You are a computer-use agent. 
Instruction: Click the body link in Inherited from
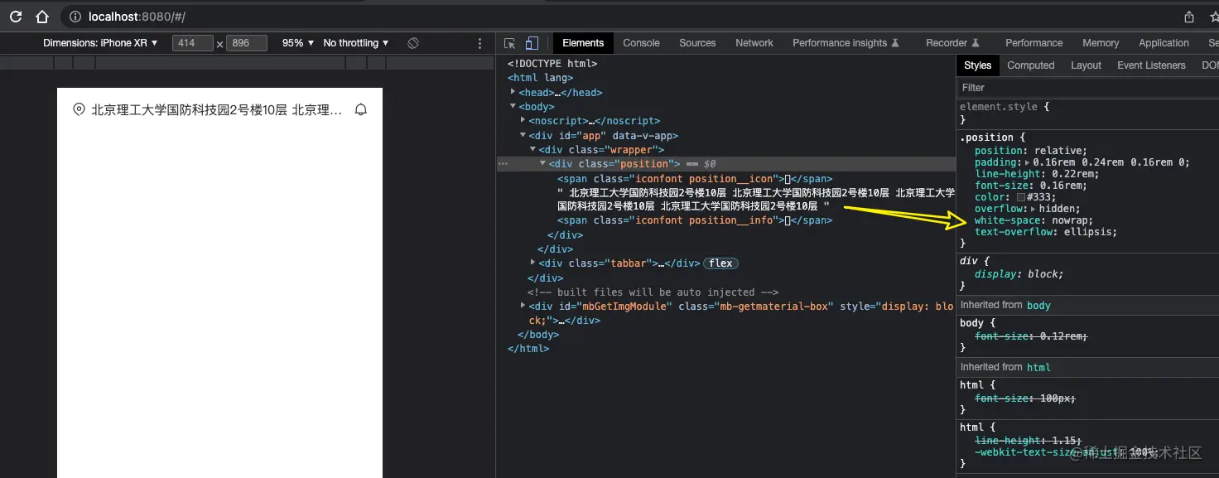coord(1038,306)
